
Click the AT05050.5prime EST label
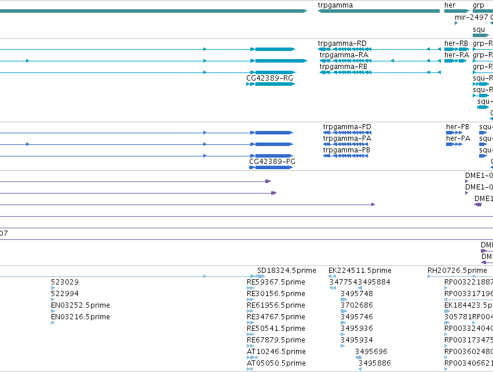click(276, 364)
